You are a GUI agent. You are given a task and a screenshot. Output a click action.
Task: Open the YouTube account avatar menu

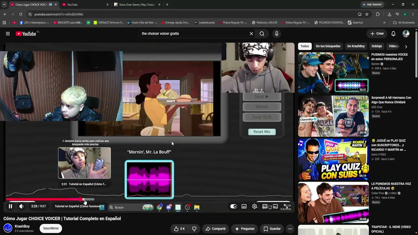pyautogui.click(x=406, y=34)
